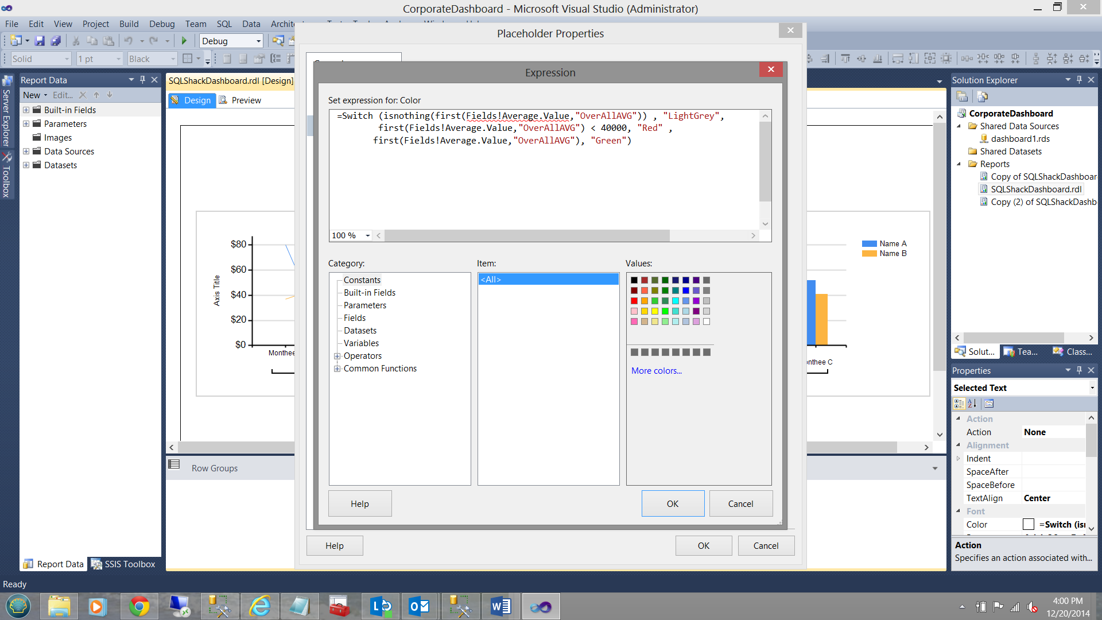Click OK in the Expression dialog
The width and height of the screenshot is (1102, 620).
[673, 503]
